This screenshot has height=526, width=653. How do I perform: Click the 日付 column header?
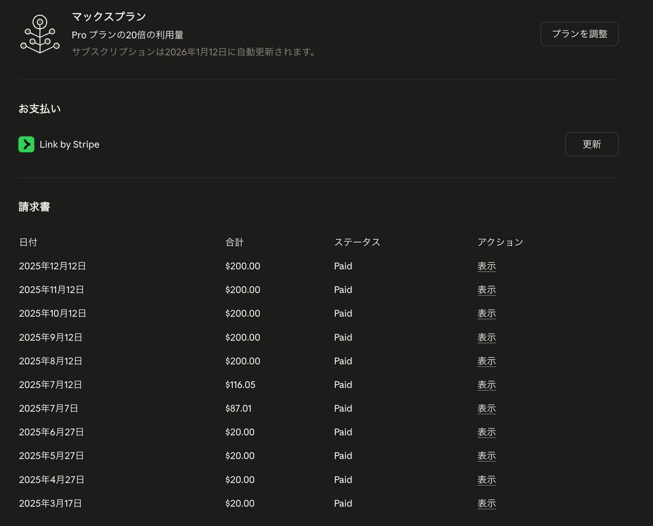[28, 242]
